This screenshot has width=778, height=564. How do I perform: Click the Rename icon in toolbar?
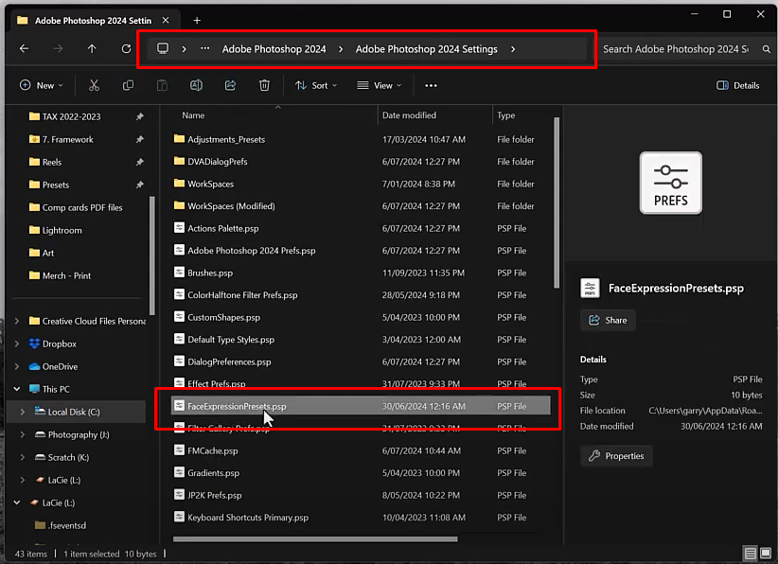click(x=196, y=85)
